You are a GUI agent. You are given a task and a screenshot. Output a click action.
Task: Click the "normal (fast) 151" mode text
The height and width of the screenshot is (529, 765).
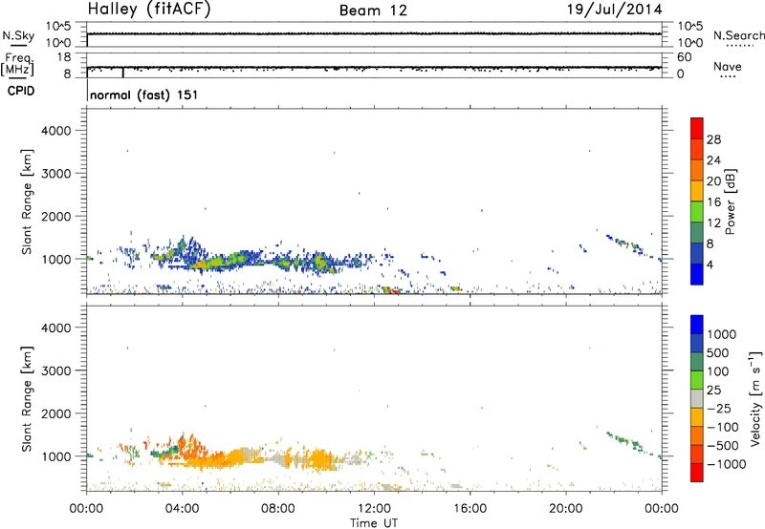point(144,95)
